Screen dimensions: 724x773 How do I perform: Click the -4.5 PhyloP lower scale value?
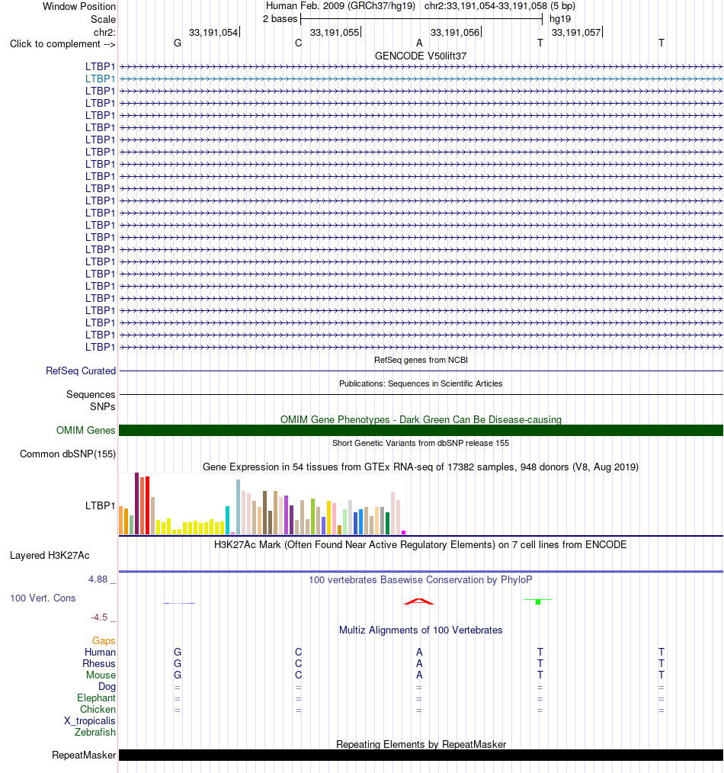(99, 617)
